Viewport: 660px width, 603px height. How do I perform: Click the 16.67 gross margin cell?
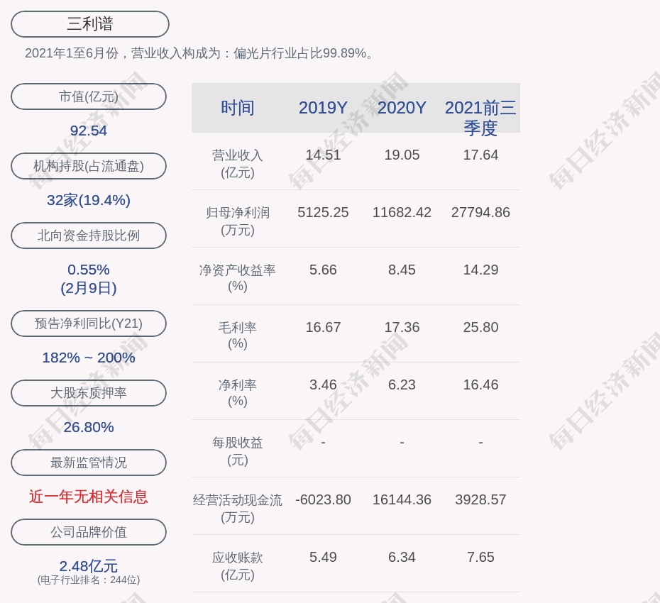click(323, 327)
